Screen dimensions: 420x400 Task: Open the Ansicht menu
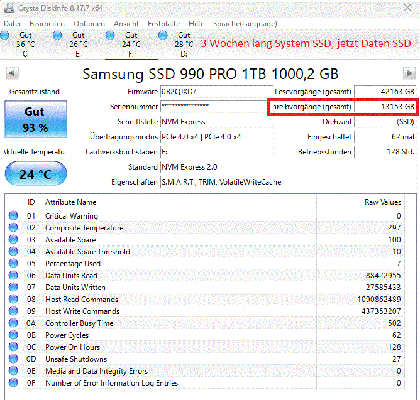point(126,24)
